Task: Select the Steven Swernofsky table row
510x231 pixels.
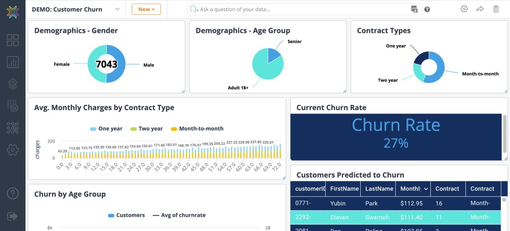Action: point(395,217)
